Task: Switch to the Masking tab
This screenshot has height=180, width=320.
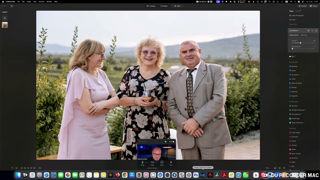Action: 304,35
